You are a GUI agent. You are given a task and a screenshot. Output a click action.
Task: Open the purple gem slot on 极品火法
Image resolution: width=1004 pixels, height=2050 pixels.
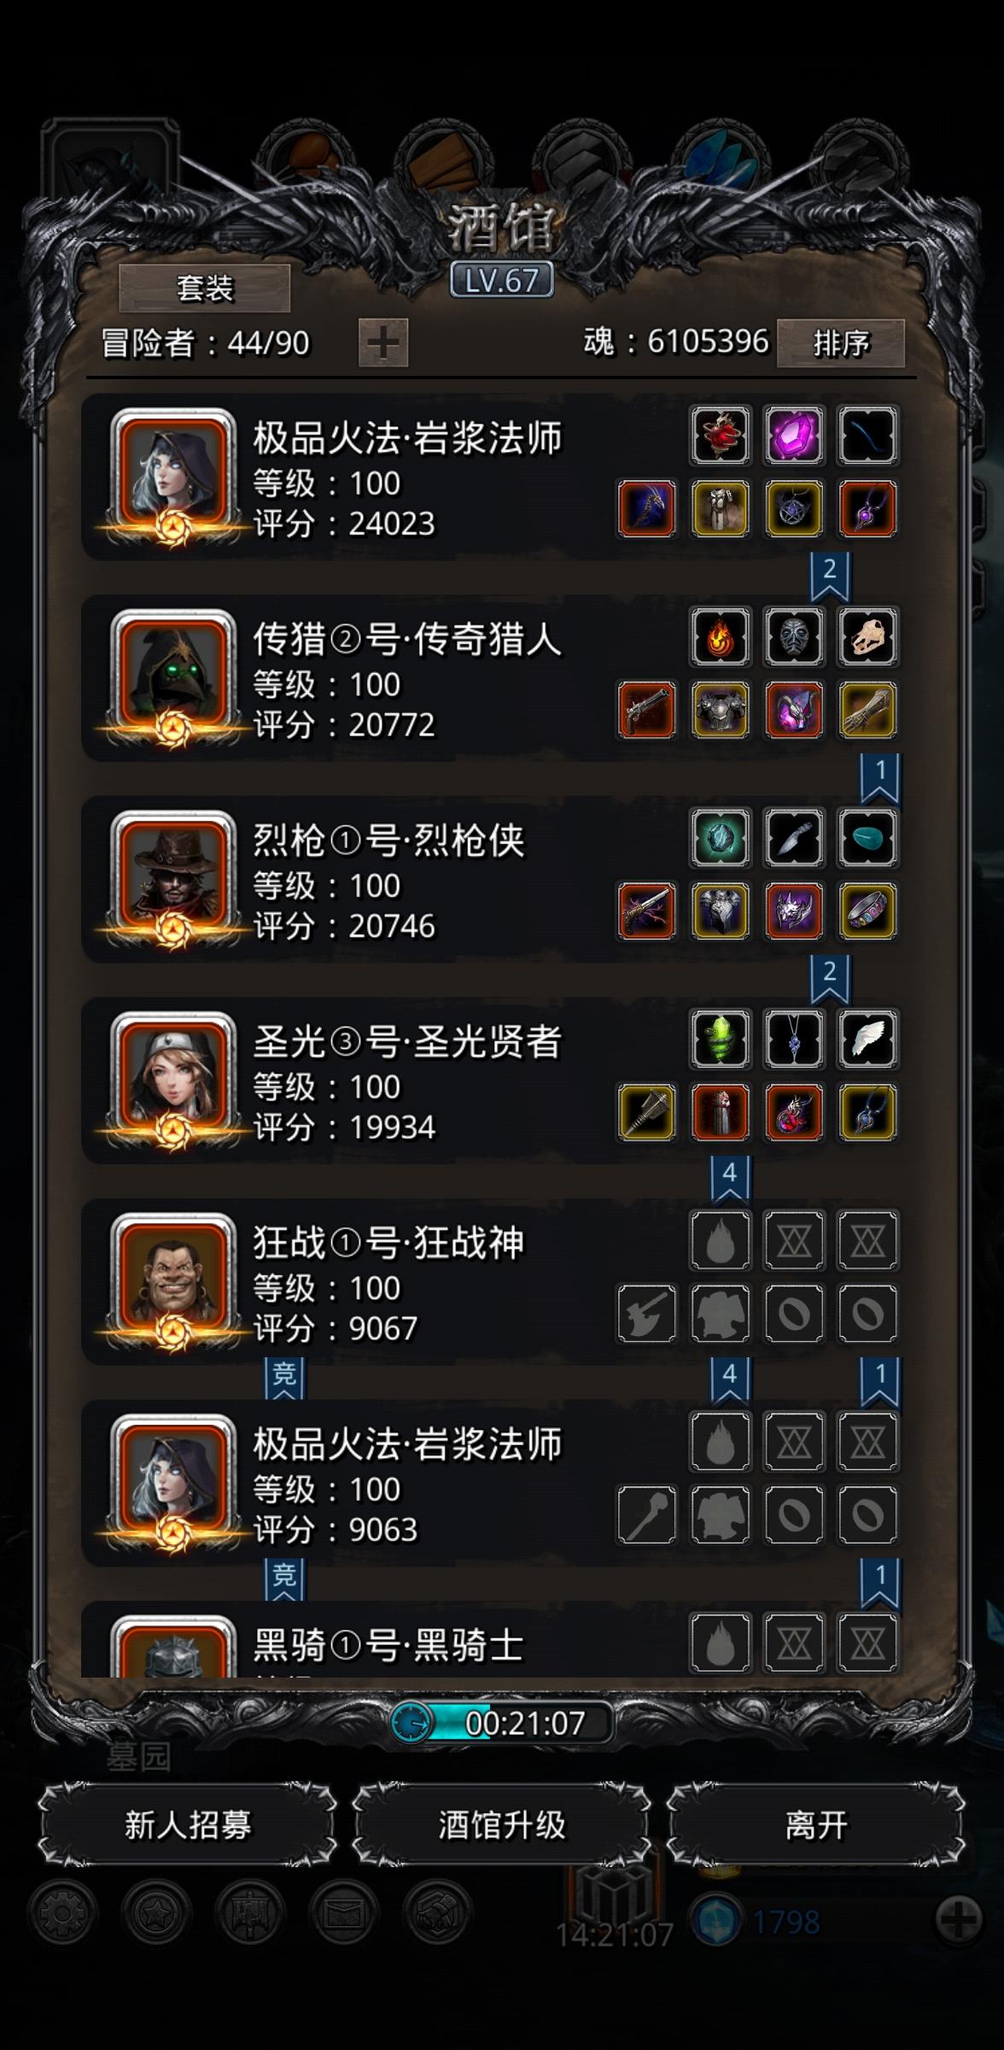coord(794,436)
